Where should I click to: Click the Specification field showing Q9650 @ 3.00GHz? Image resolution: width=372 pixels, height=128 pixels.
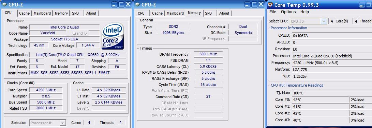(x=78, y=55)
